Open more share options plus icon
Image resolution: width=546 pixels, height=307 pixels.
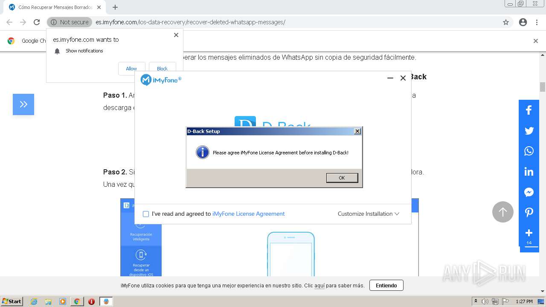[x=529, y=233]
